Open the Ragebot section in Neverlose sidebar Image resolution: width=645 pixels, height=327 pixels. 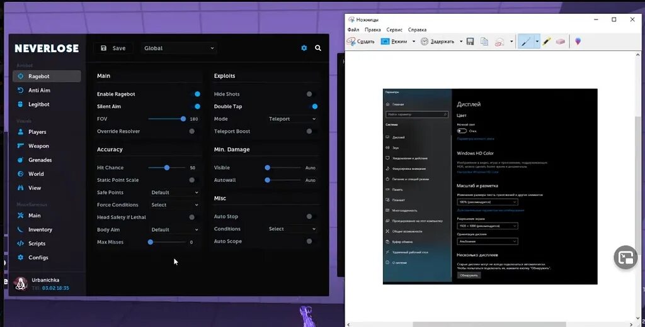tap(47, 76)
